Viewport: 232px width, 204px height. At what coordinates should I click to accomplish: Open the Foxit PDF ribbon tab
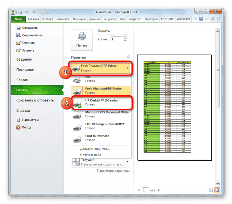167,19
